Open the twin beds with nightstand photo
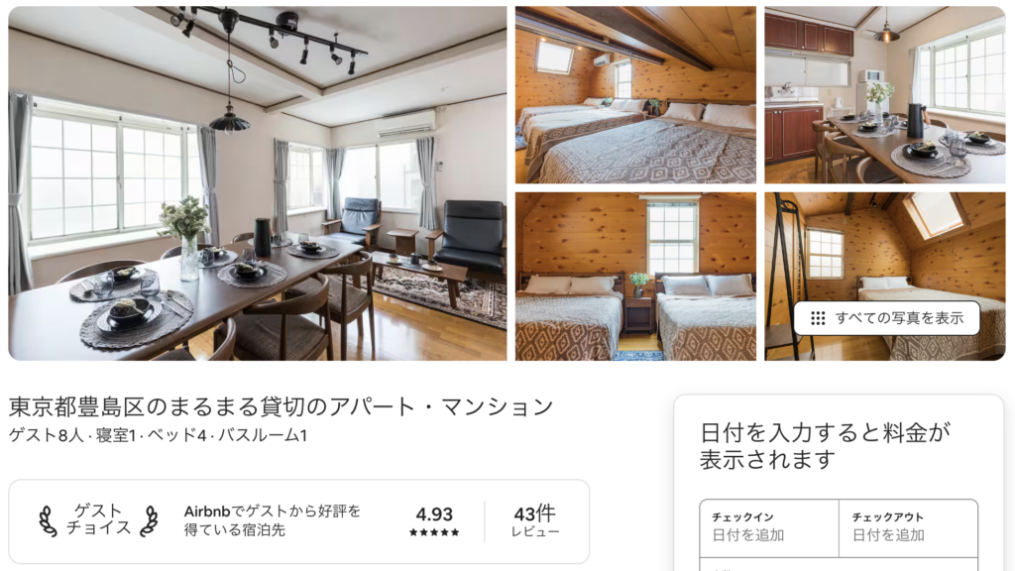The width and height of the screenshot is (1015, 571). coord(635,277)
